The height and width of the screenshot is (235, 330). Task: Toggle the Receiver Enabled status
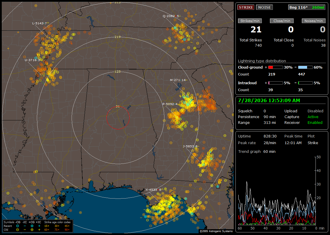(315, 122)
